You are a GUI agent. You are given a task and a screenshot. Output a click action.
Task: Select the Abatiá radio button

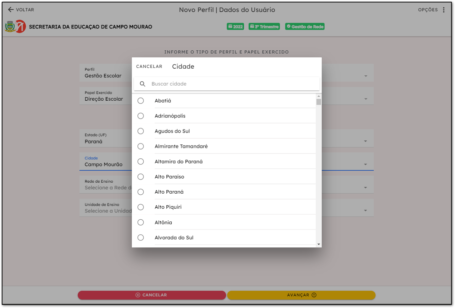pyautogui.click(x=141, y=101)
